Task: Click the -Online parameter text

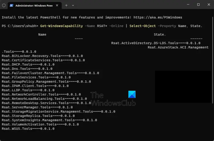Action: click(x=116, y=26)
